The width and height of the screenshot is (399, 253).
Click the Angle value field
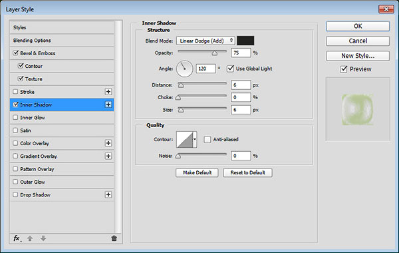click(205, 69)
